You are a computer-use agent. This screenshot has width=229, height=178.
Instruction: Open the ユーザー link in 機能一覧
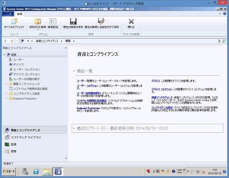81,81
